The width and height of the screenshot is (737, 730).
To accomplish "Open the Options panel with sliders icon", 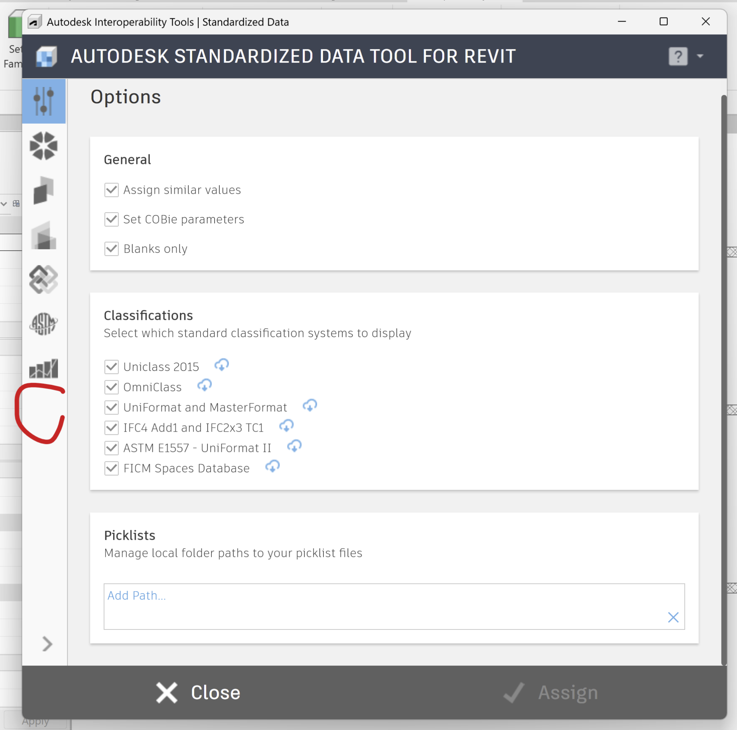I will pyautogui.click(x=44, y=101).
